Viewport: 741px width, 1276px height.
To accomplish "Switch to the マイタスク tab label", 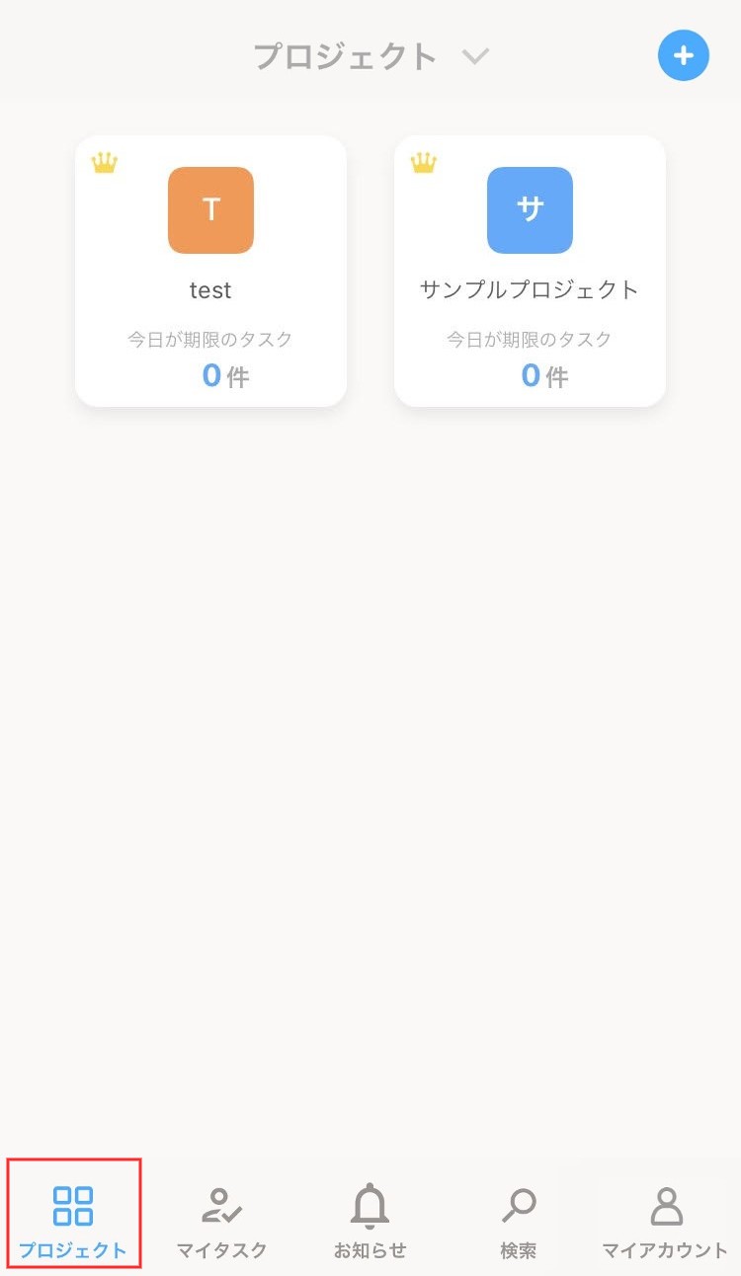I will pyautogui.click(x=221, y=1250).
